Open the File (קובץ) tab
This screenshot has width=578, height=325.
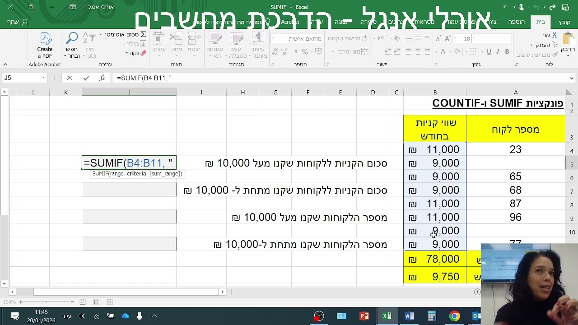coord(564,22)
